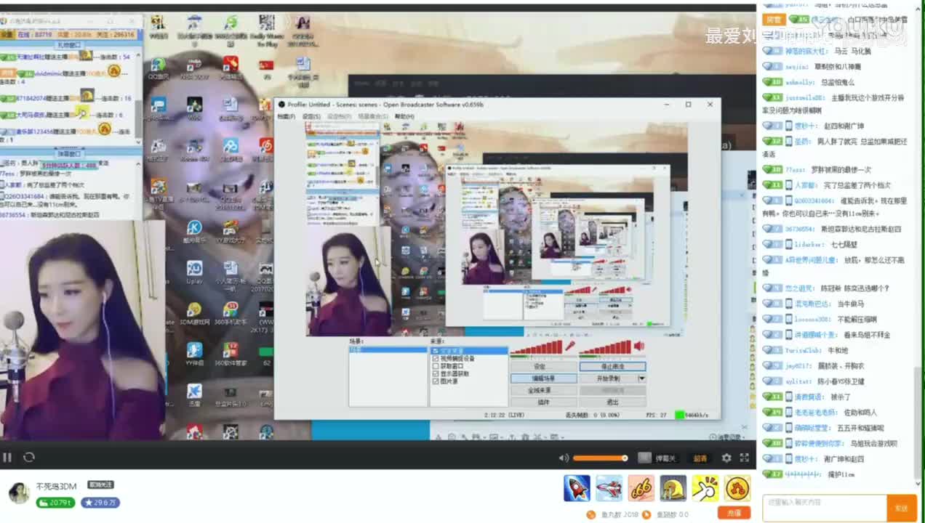925x523 pixels.
Task: Switch to the 弹幕窗口 tab
Action: click(x=70, y=153)
